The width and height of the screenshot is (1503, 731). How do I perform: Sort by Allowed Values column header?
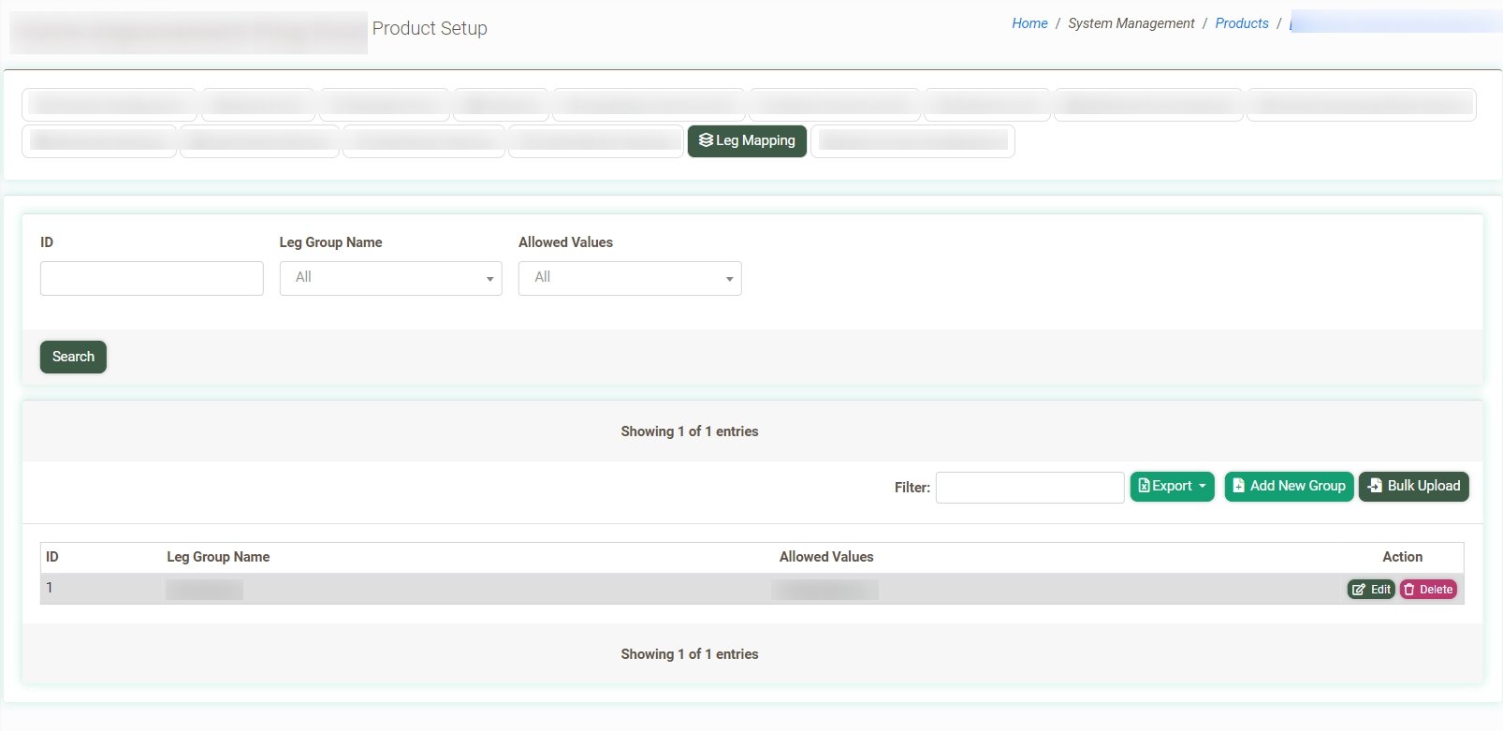[x=825, y=557]
